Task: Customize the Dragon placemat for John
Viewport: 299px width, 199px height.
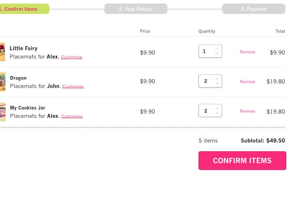Action: (x=73, y=87)
